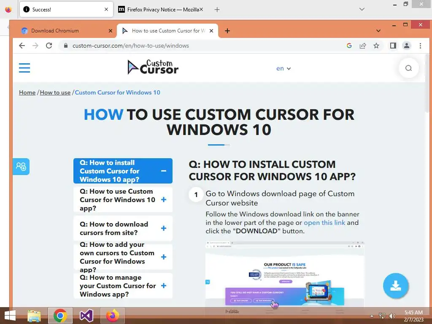The width and height of the screenshot is (432, 324).
Task: Reload the Custom Cursor page
Action: click(49, 46)
